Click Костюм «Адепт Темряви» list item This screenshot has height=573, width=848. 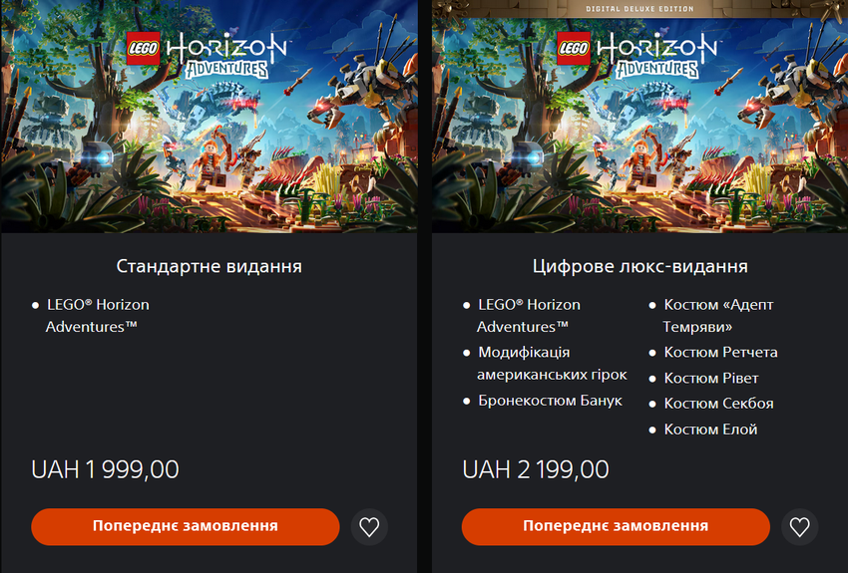pyautogui.click(x=711, y=316)
